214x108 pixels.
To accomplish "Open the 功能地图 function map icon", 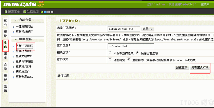I will coord(24,12).
